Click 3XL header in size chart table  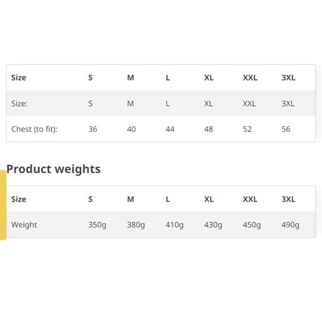point(288,78)
